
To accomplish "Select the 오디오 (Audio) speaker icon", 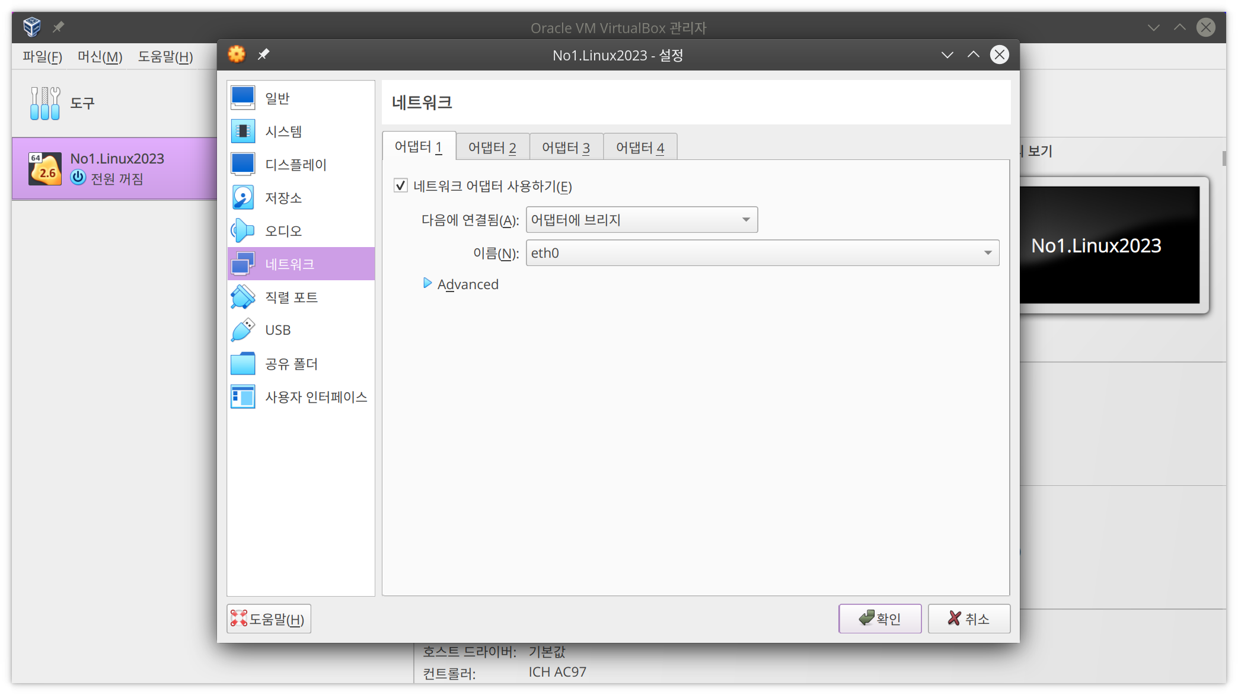I will coord(243,230).
